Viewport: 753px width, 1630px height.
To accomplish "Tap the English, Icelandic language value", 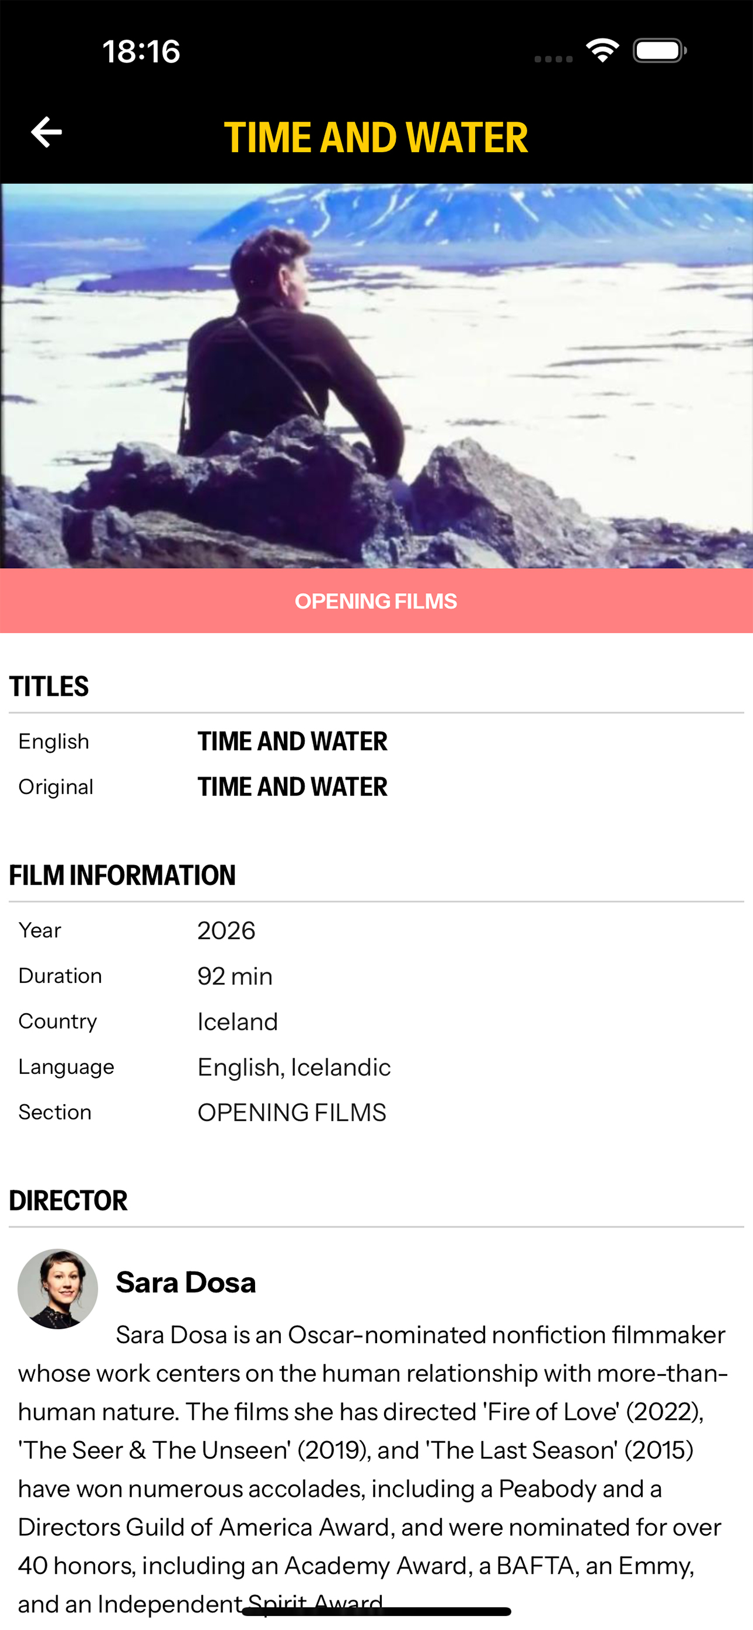I will [x=294, y=1067].
